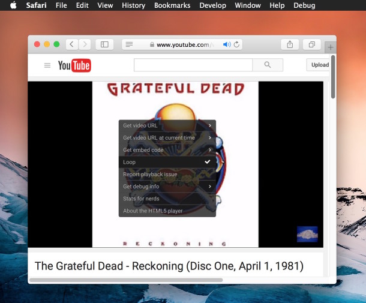Choose Get video URL at current time

[x=167, y=138]
